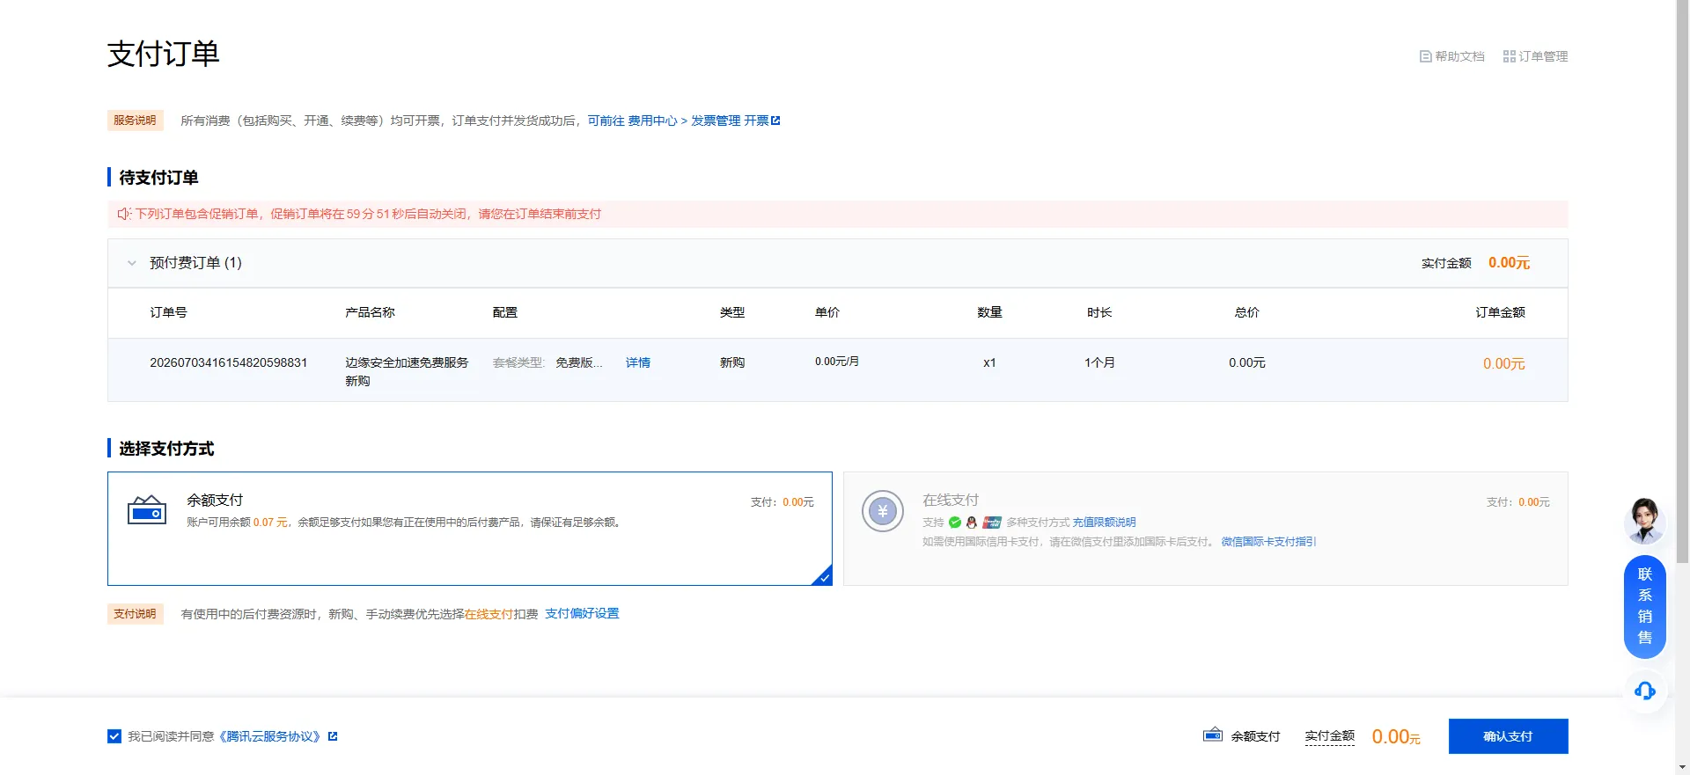The image size is (1690, 775).
Task: Click product name 边缘安全加速免费服务
Action: point(407,362)
